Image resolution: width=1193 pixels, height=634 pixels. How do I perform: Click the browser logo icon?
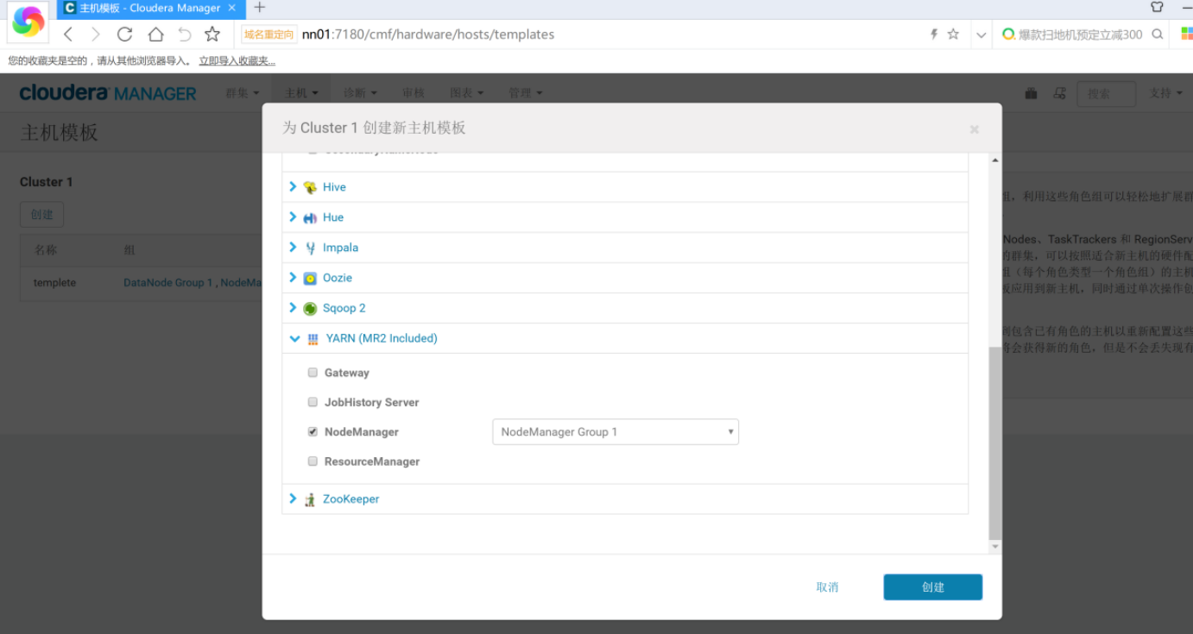point(28,22)
